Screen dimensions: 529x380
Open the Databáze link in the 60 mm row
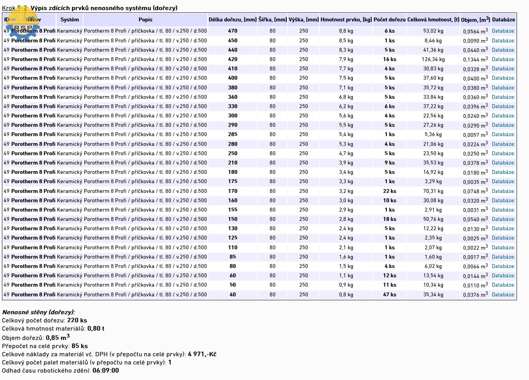tap(503, 275)
